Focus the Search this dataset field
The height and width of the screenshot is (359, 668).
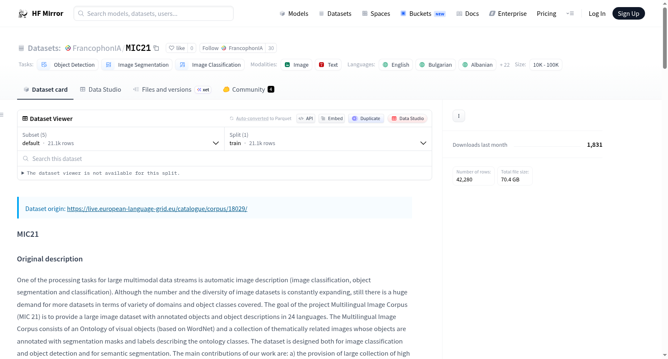tap(225, 158)
